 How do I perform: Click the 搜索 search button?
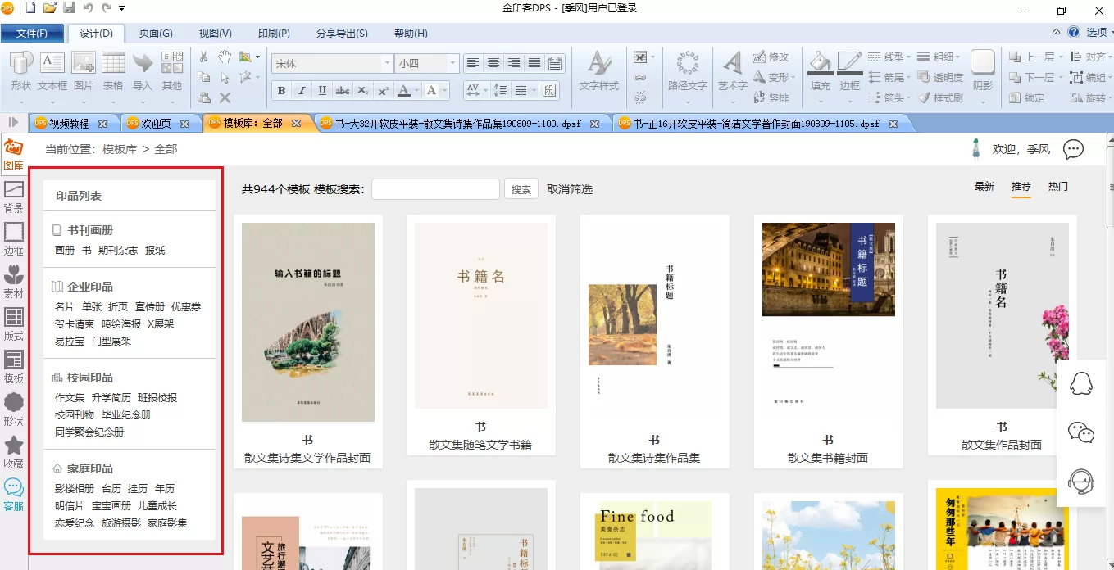tap(521, 189)
